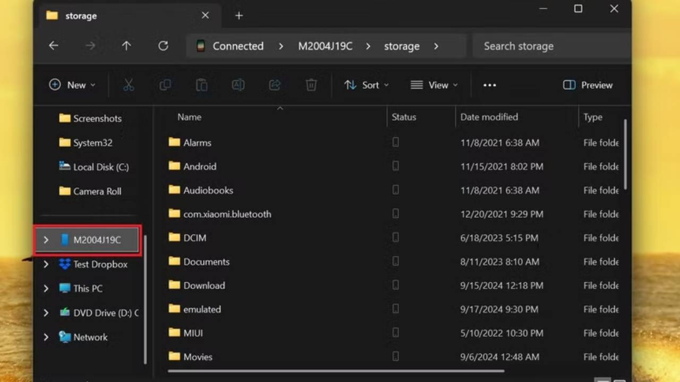Click the file list vertical scrollbar
The height and width of the screenshot is (382, 680).
click(625, 154)
